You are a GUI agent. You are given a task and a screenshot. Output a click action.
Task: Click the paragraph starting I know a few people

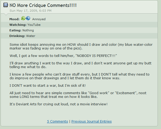point(79,76)
